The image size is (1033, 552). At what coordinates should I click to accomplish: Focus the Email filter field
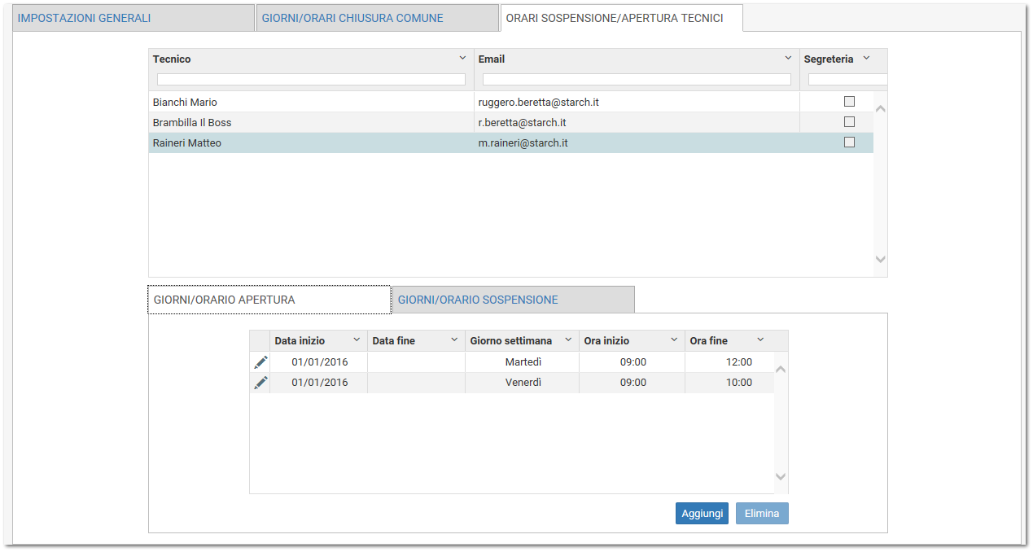pyautogui.click(x=637, y=80)
